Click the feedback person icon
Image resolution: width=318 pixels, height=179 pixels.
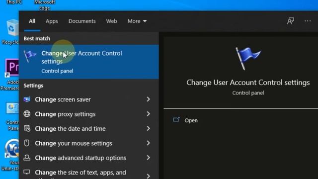(290, 21)
